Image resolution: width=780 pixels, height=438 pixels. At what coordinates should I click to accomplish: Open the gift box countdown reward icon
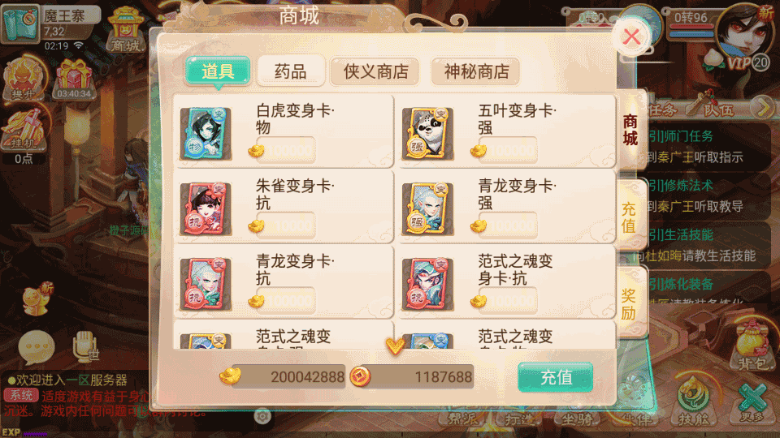coord(74,79)
